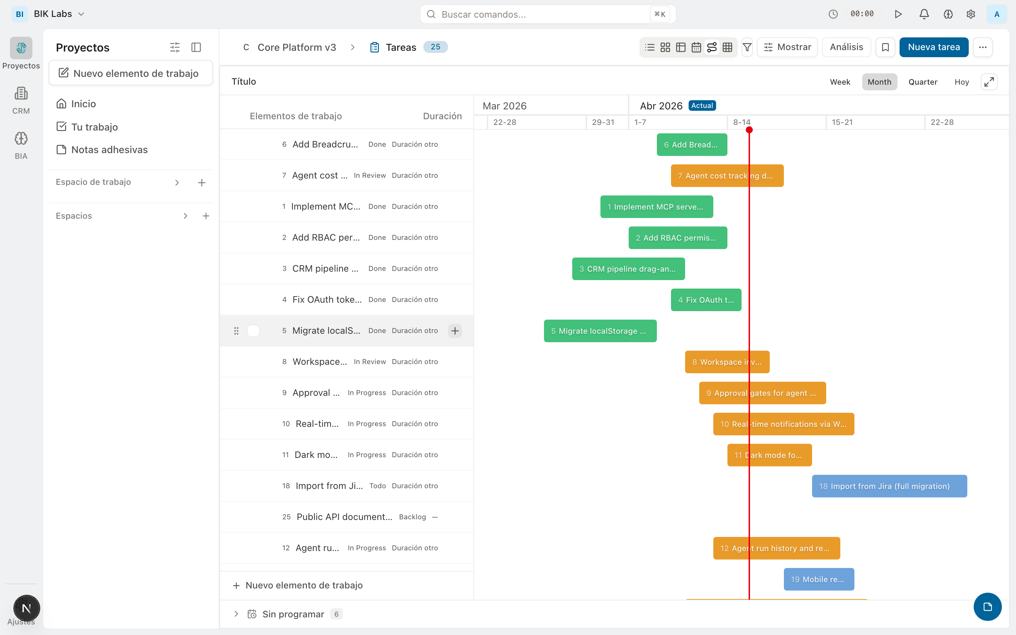
Task: Switch to the list view of tasks
Action: point(649,47)
